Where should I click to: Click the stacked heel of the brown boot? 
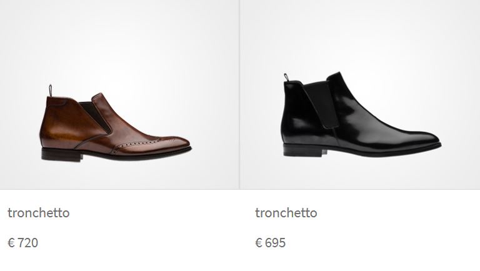(61, 155)
